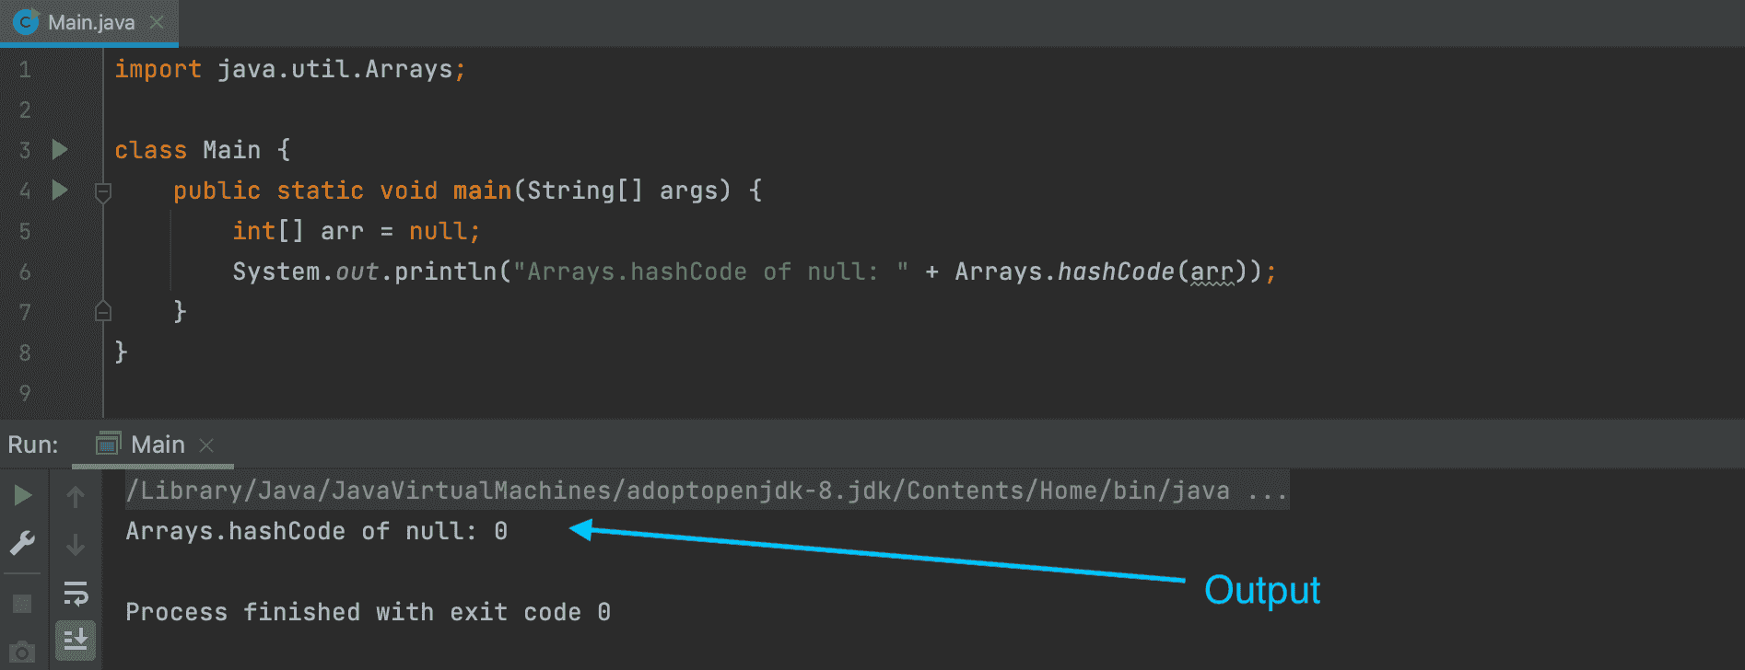This screenshot has width=1745, height=670.
Task: Open run configuration wrench settings
Action: (23, 543)
